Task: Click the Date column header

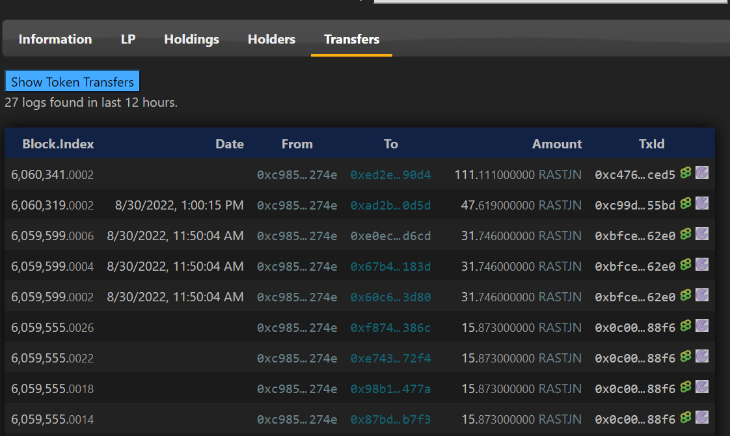Action: click(x=230, y=144)
